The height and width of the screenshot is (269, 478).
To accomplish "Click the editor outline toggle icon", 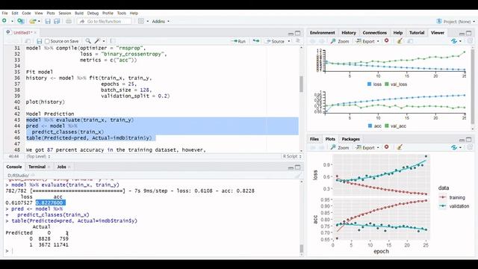I will click(x=297, y=41).
